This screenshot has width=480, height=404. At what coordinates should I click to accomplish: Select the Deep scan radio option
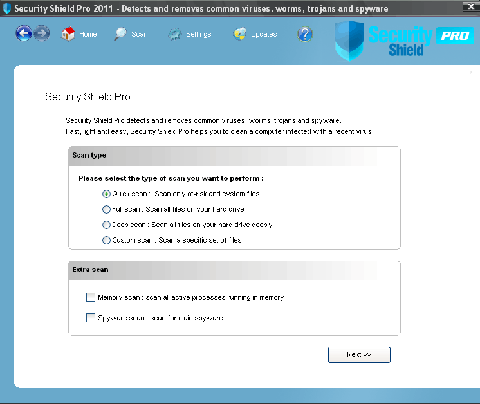[107, 225]
